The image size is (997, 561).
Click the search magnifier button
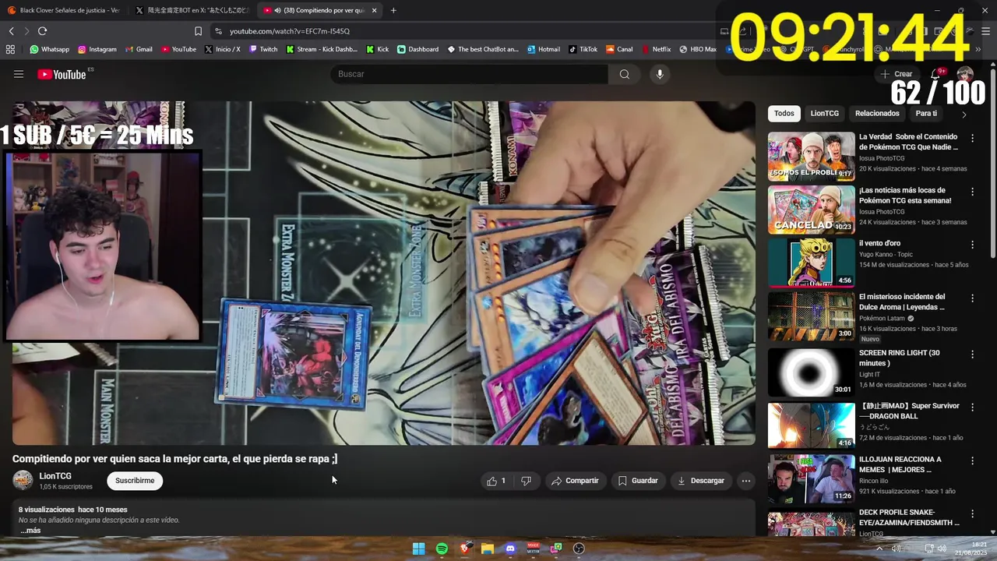click(624, 74)
